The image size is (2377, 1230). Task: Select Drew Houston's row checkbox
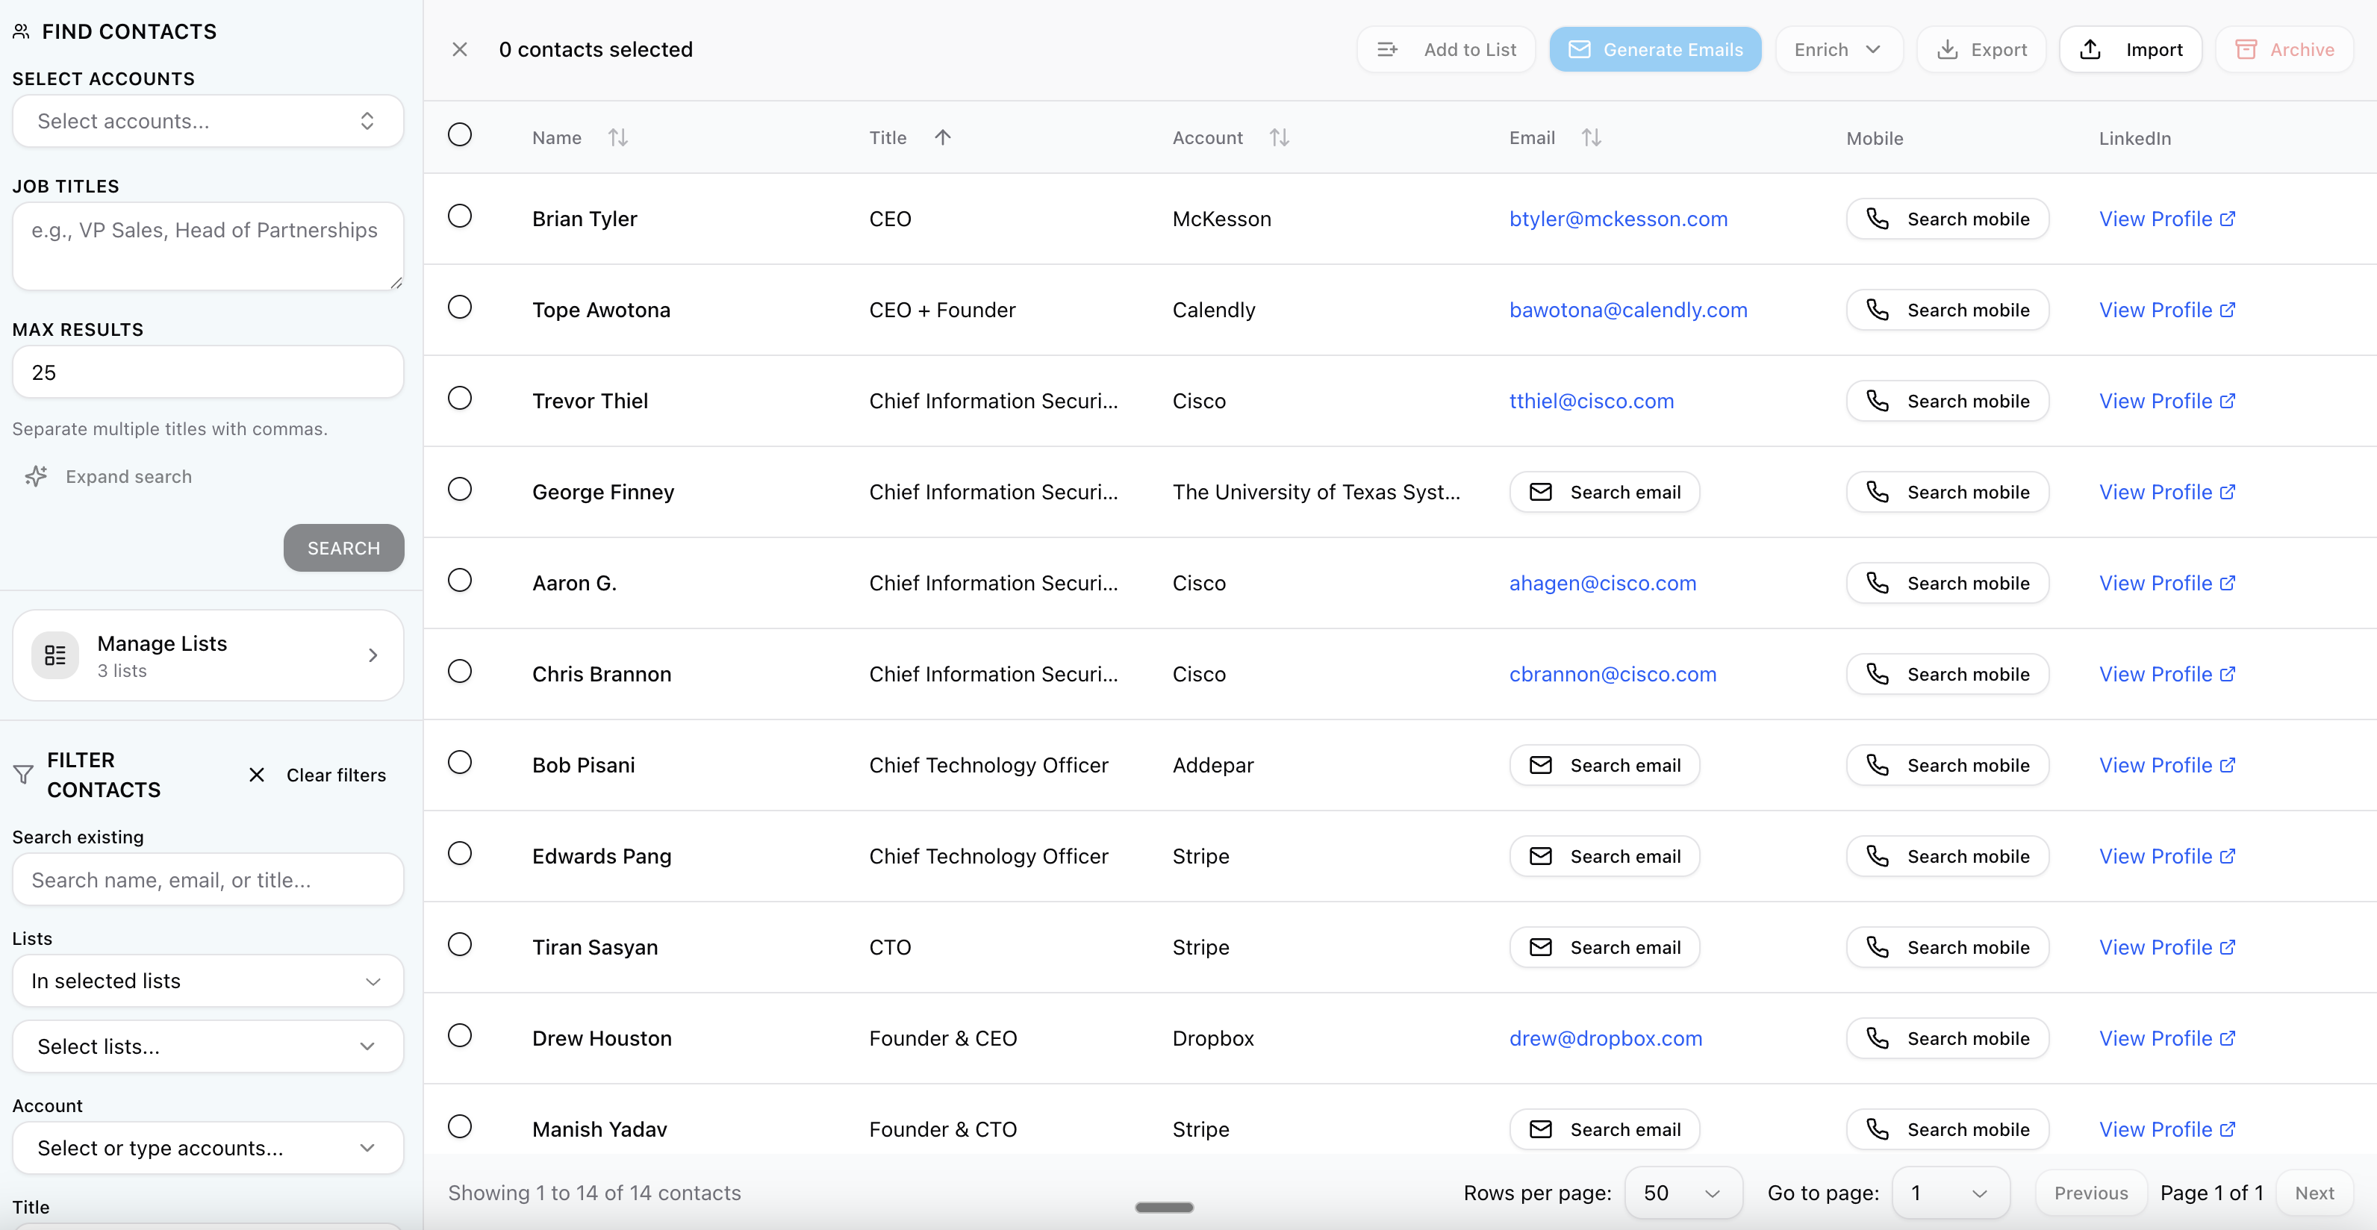(x=461, y=1035)
